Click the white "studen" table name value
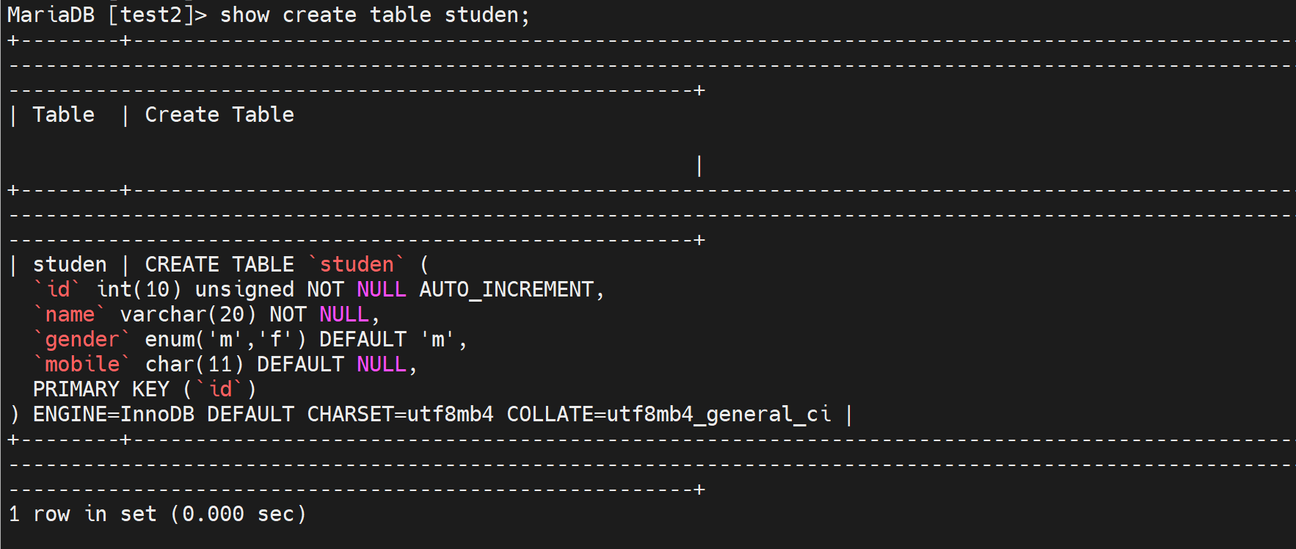Image resolution: width=1296 pixels, height=549 pixels. (x=70, y=264)
